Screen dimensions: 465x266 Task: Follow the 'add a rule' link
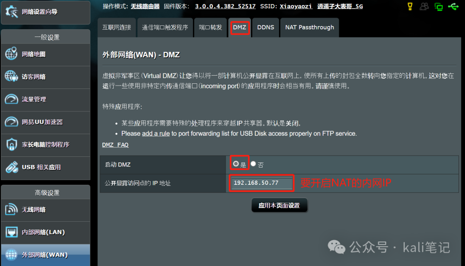156,134
